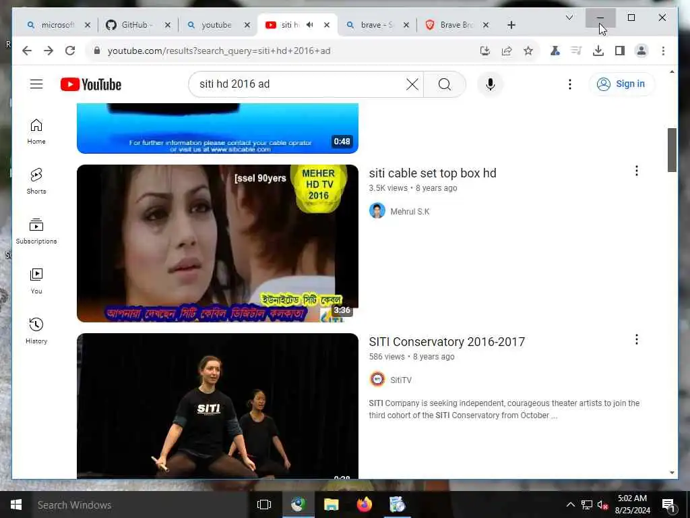This screenshot has height=518, width=690.
Task: Click the Mehrul S.K channel avatar
Action: [377, 211]
